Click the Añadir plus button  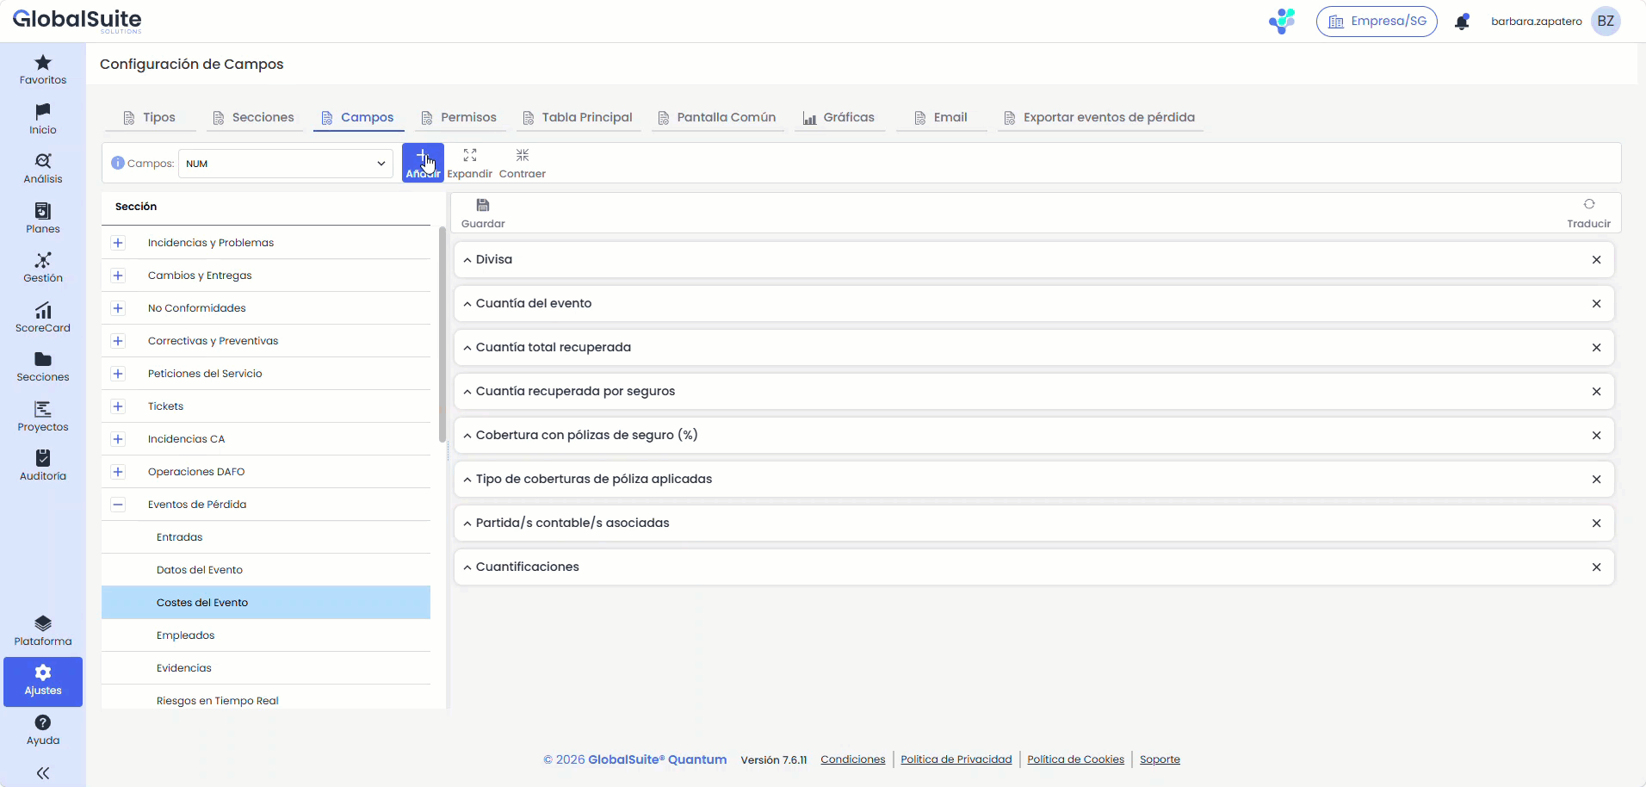(423, 162)
